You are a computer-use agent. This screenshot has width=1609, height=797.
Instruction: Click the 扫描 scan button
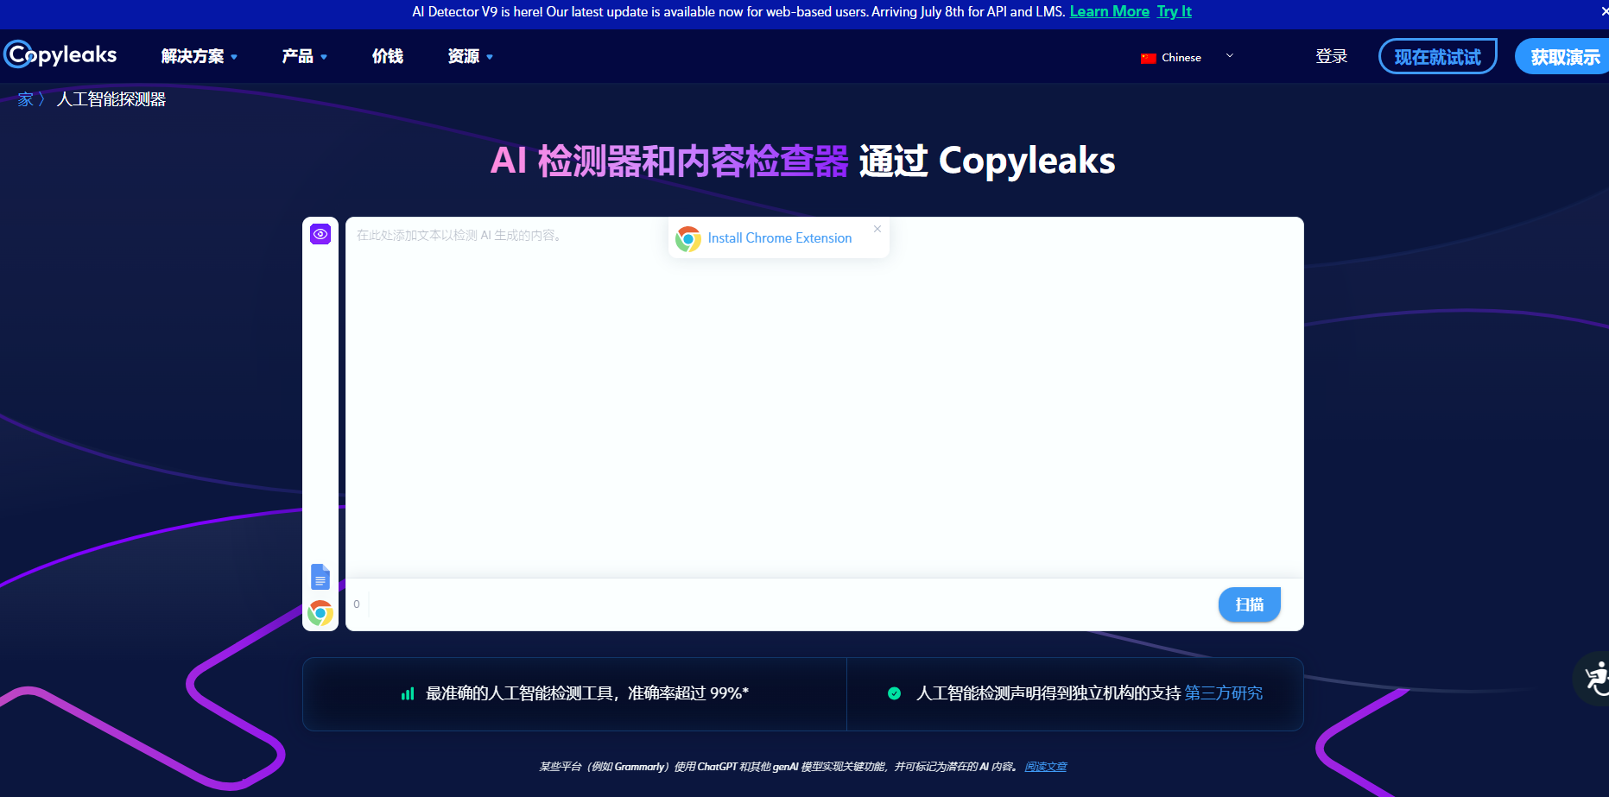[x=1250, y=604]
